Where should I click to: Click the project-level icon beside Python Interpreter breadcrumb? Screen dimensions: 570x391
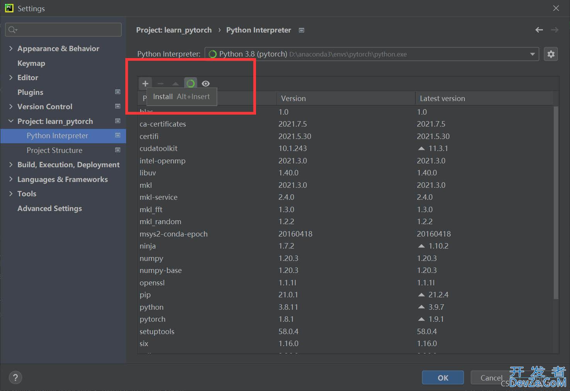302,30
